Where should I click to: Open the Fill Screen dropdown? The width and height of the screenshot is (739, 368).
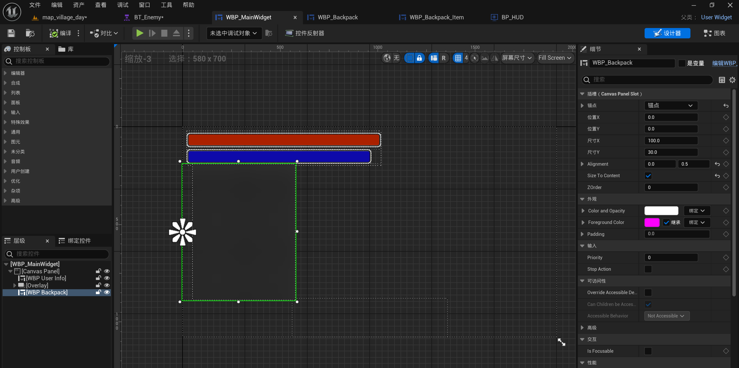point(555,58)
